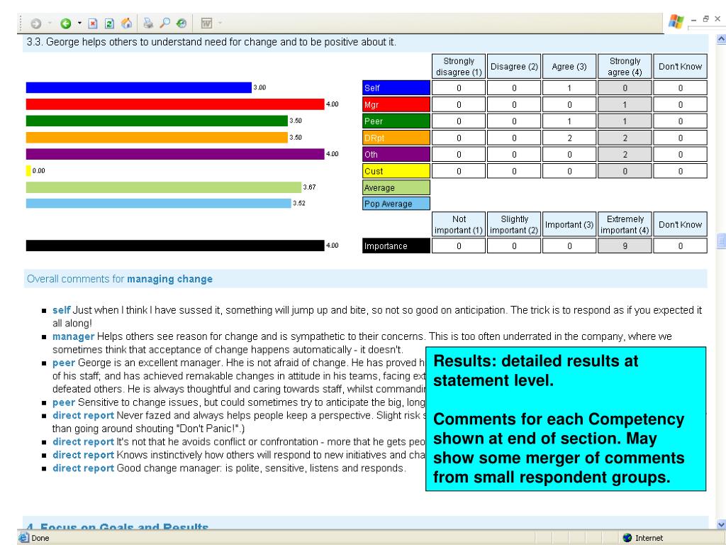Go to the Home page icon
The image size is (726, 545).
tap(126, 23)
